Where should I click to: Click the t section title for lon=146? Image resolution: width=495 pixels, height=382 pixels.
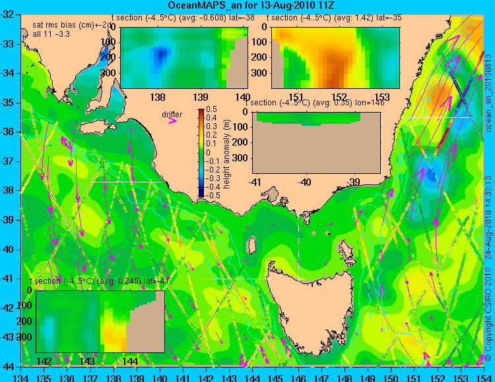[x=315, y=103]
